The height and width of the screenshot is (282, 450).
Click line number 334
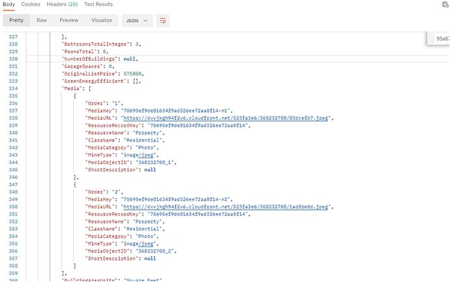tap(13, 89)
